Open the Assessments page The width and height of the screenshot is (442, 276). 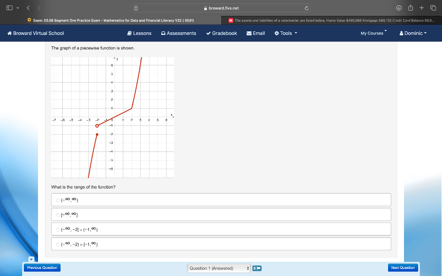pos(179,33)
